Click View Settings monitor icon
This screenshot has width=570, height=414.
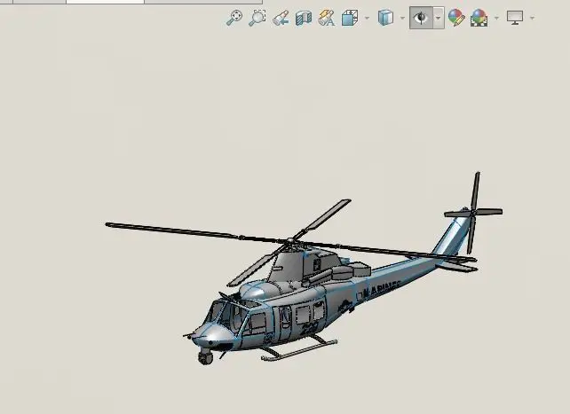[x=515, y=18]
